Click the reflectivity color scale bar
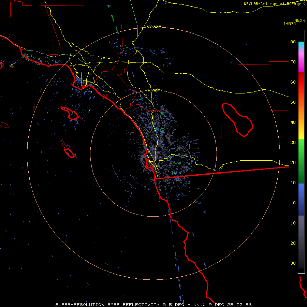 pos(301,151)
